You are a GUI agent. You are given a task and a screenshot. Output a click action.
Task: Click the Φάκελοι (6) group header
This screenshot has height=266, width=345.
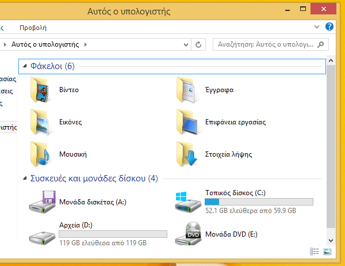[172, 66]
